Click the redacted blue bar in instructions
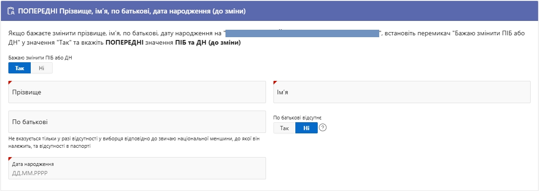539x191 pixels. click(x=303, y=33)
